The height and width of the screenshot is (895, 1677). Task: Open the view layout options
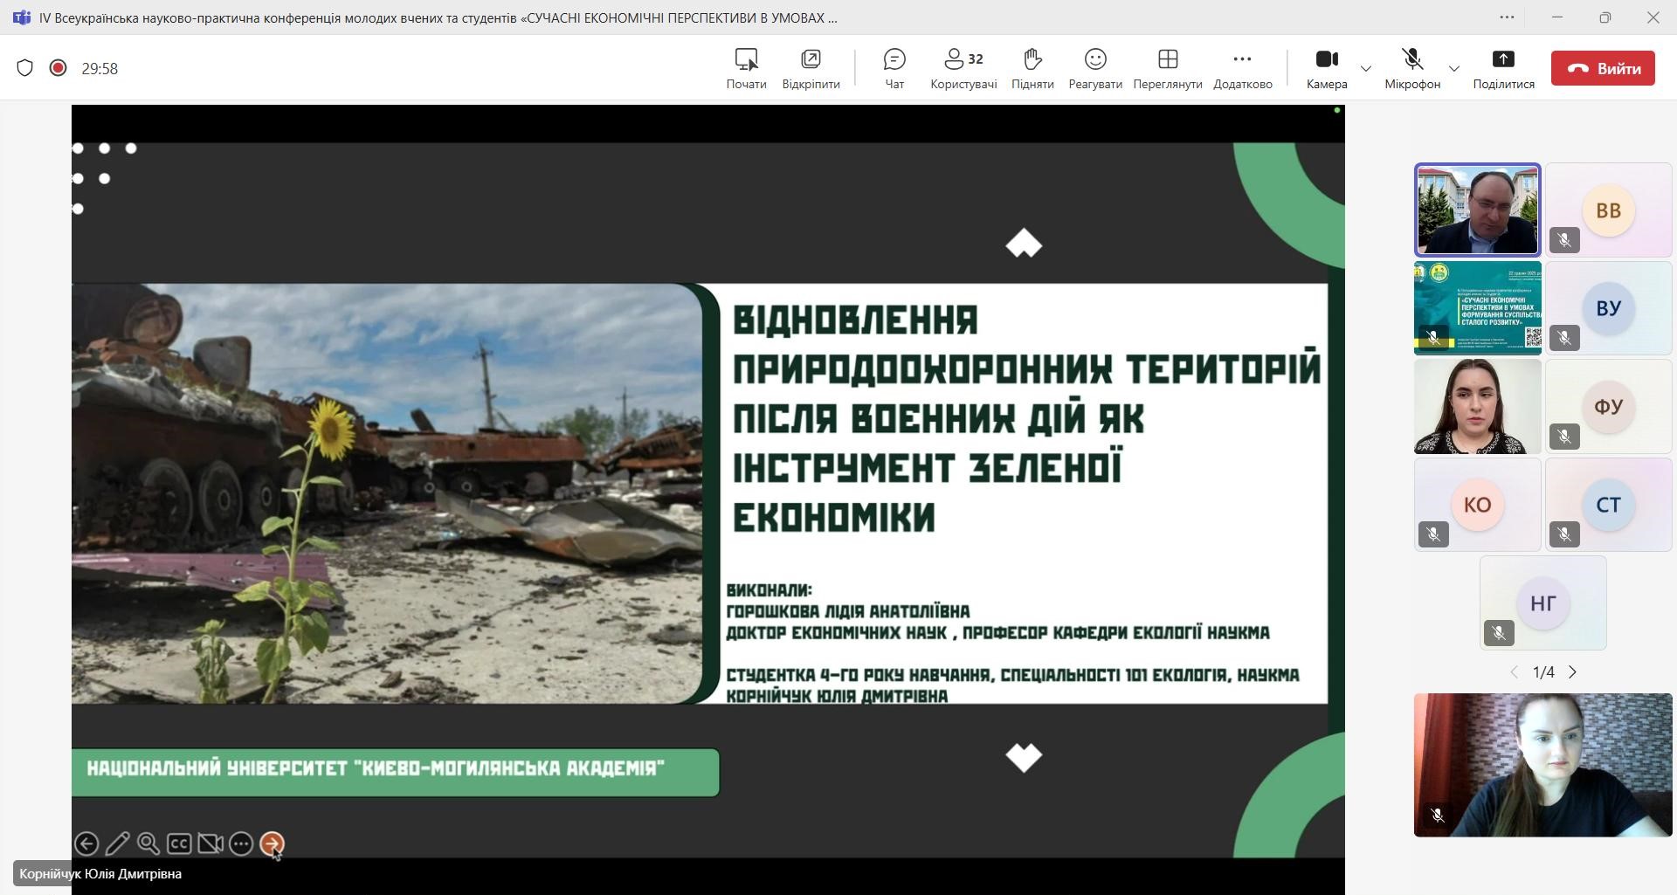click(x=1167, y=68)
